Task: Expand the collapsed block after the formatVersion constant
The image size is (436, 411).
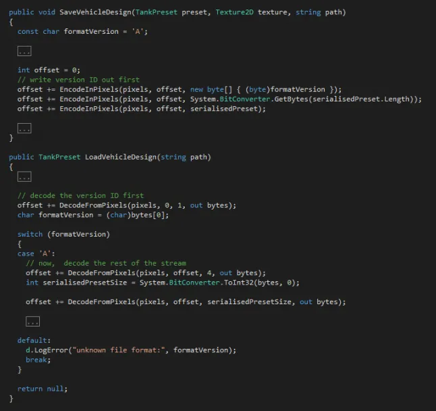Action: pyautogui.click(x=24, y=51)
